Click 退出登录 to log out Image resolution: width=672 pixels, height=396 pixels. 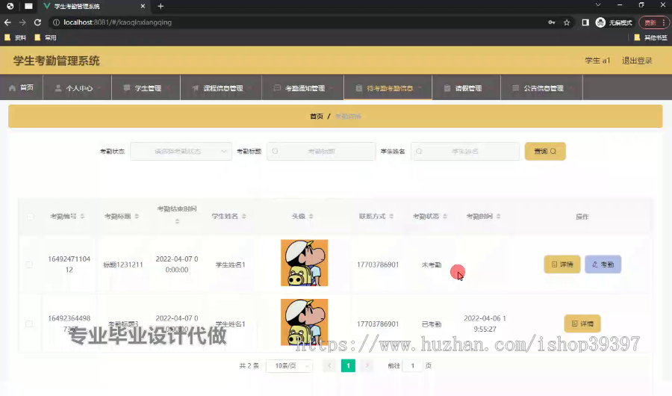point(637,61)
